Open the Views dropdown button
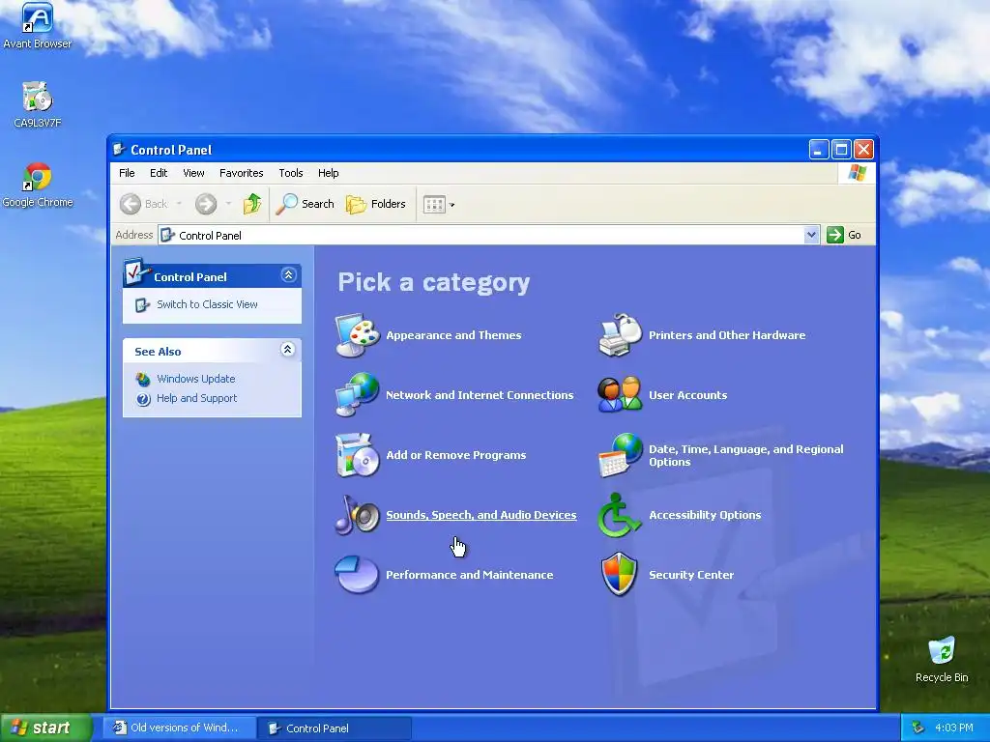 tap(438, 205)
